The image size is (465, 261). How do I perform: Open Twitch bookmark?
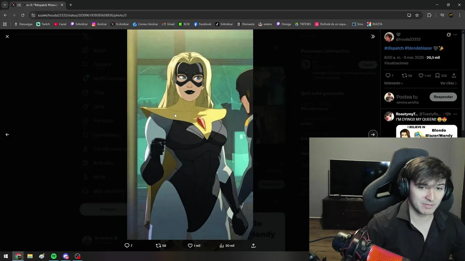point(43,24)
